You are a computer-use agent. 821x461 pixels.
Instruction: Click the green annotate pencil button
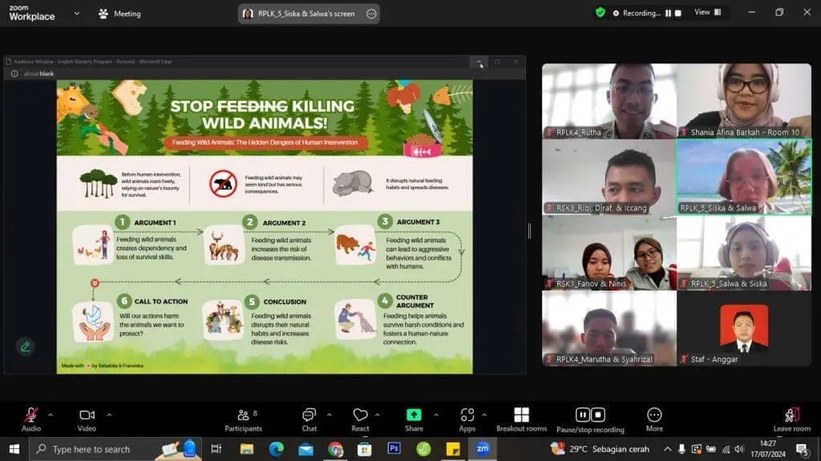[x=26, y=347]
